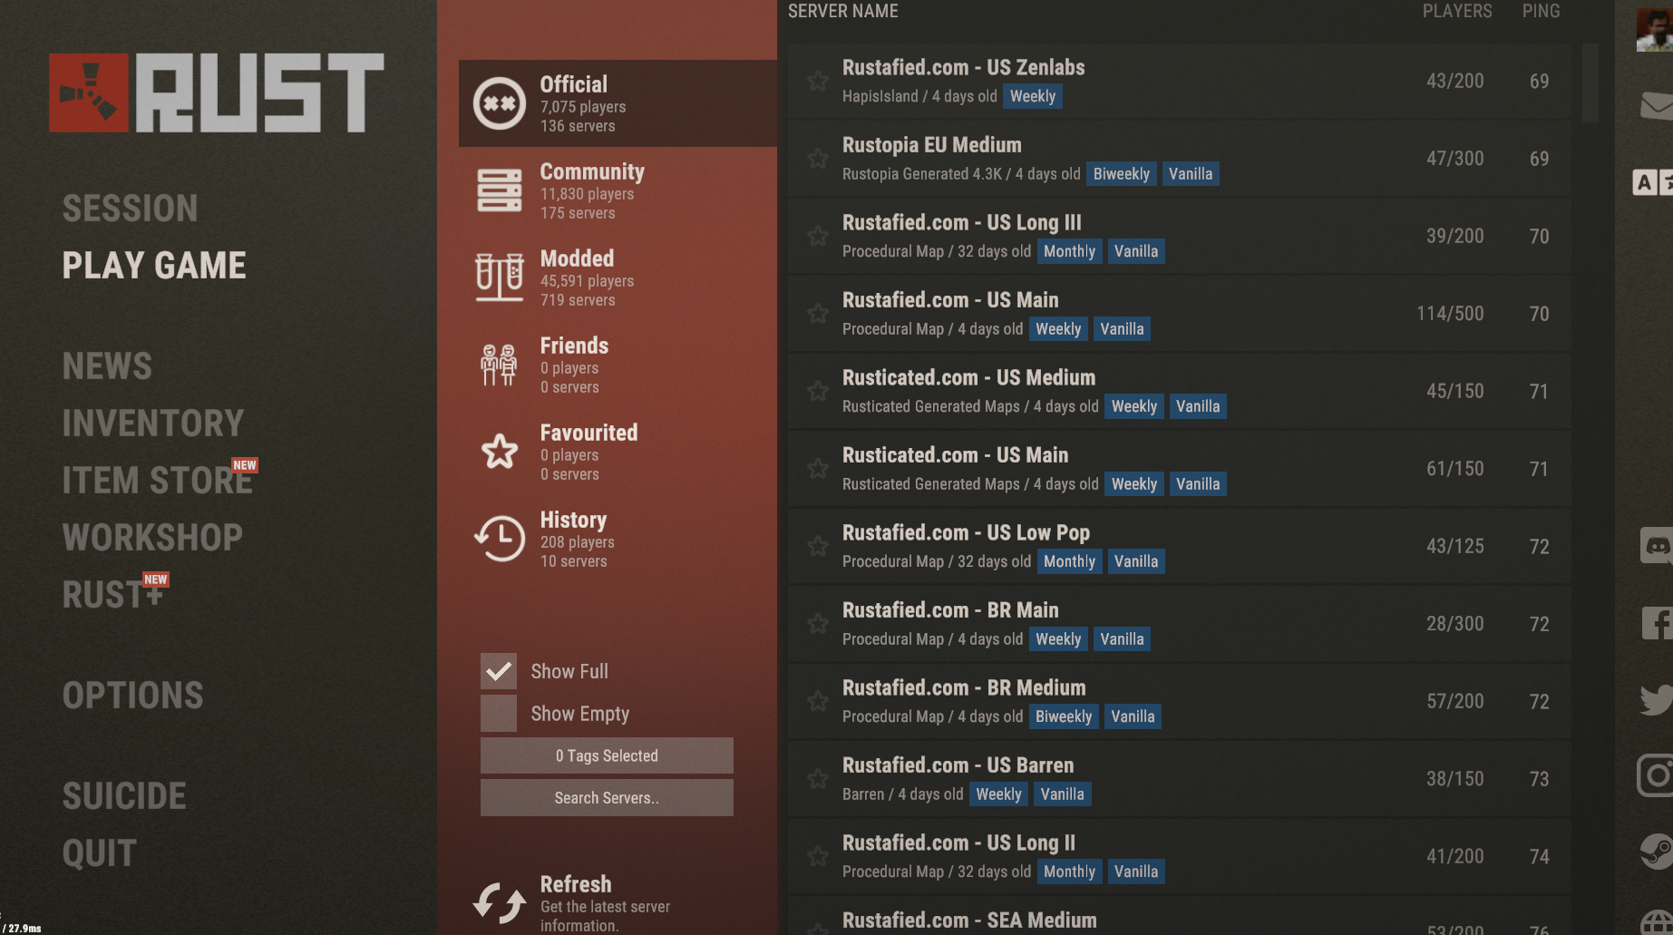Open the Favourited star category icon
1673x935 pixels.
coord(499,451)
